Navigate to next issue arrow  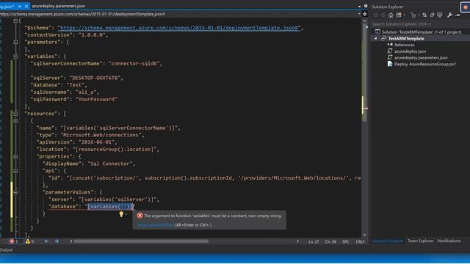(57, 241)
